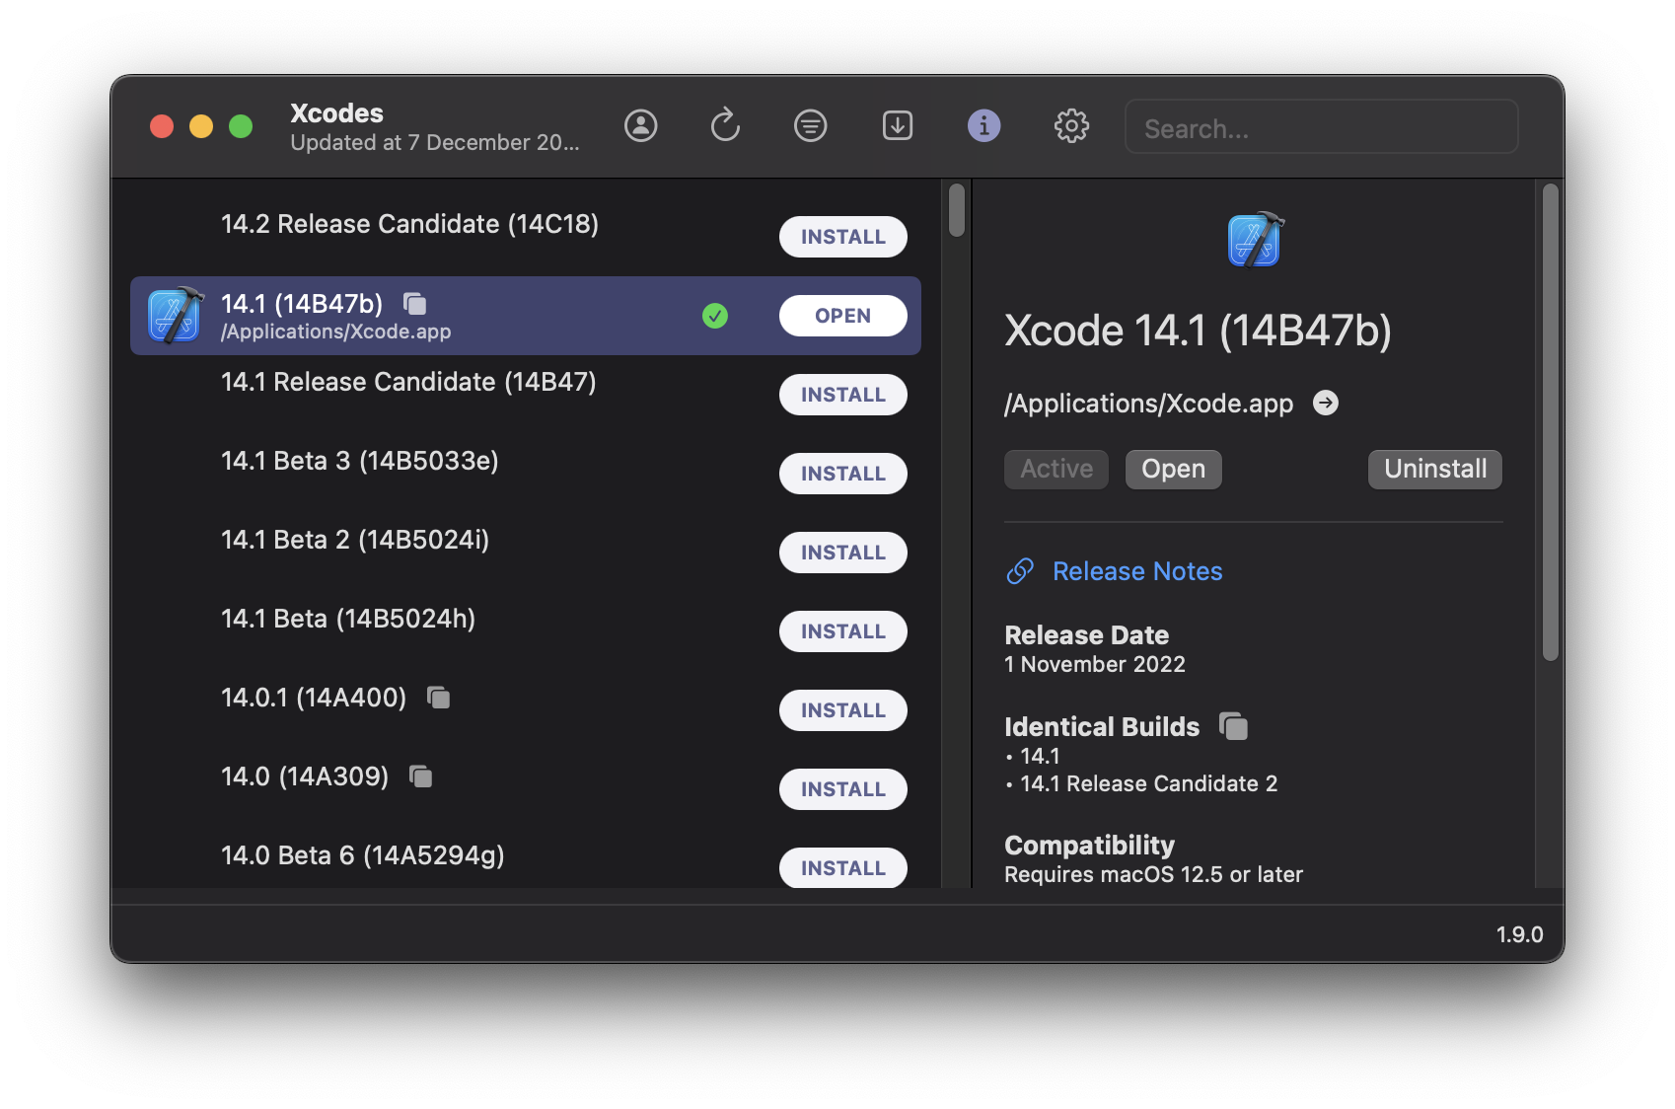Copy build number for 14.1 (14B47b)
This screenshot has width=1675, height=1109.
[415, 304]
